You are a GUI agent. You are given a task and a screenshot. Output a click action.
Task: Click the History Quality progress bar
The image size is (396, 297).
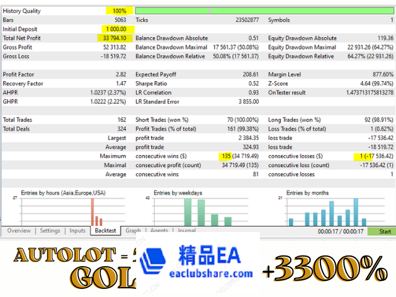click(x=264, y=11)
